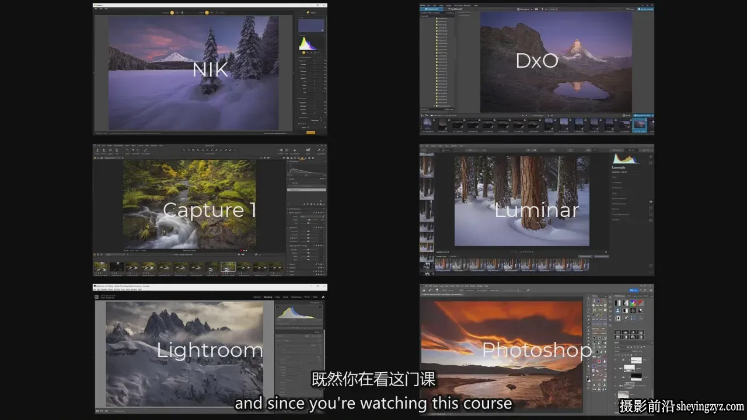
Task: Open the DxO Optics Modules menu
Action: pyautogui.click(x=463, y=5)
